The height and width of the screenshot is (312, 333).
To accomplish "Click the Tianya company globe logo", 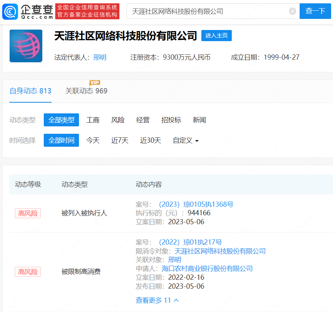I will tap(26, 46).
